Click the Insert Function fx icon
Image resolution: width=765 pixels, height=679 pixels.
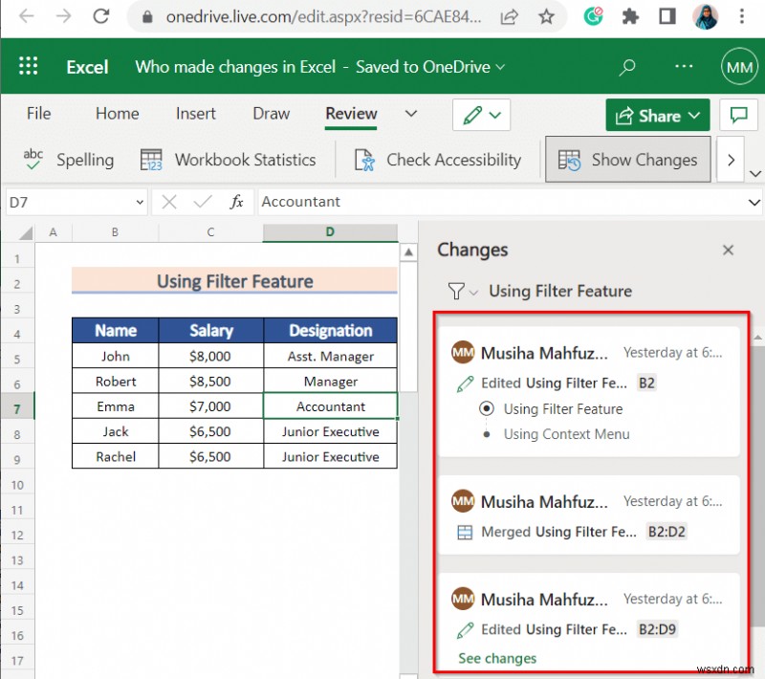pyautogui.click(x=236, y=202)
